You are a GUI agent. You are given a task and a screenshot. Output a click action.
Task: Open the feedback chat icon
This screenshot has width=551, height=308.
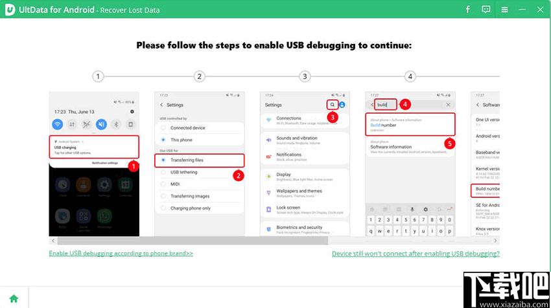click(x=486, y=10)
